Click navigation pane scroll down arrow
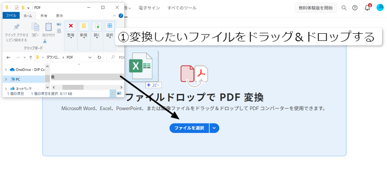387x172 pixels. pyautogui.click(x=48, y=87)
